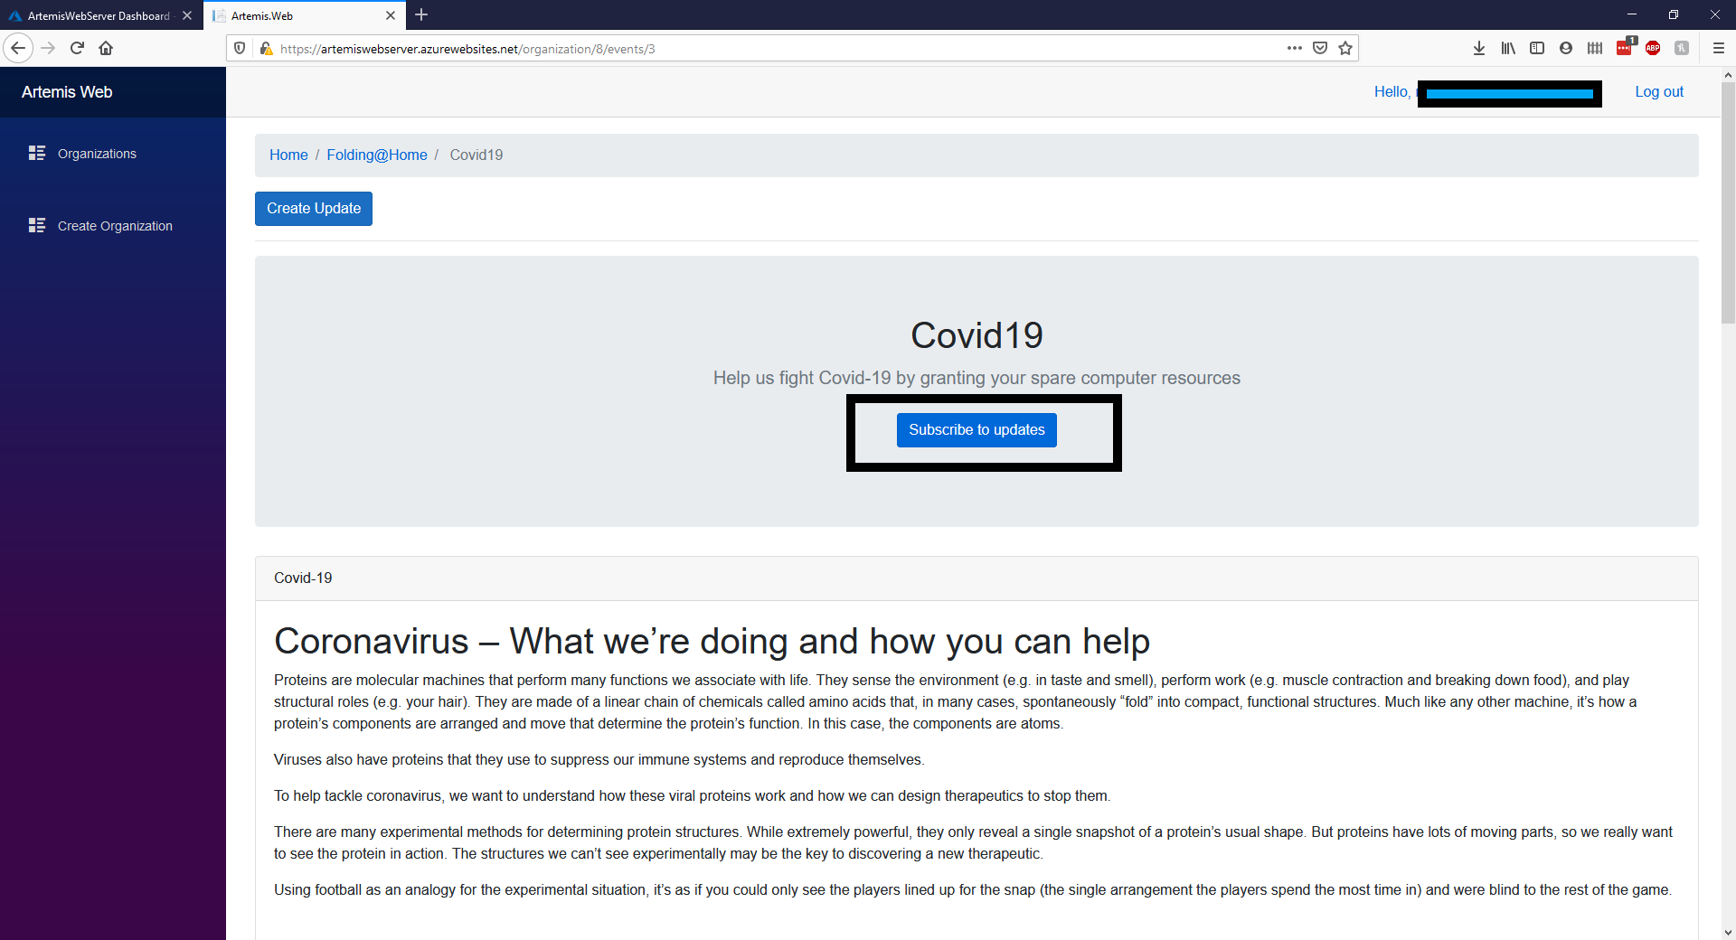This screenshot has width=1736, height=940.
Task: Save this page to Pocket
Action: click(x=1320, y=48)
